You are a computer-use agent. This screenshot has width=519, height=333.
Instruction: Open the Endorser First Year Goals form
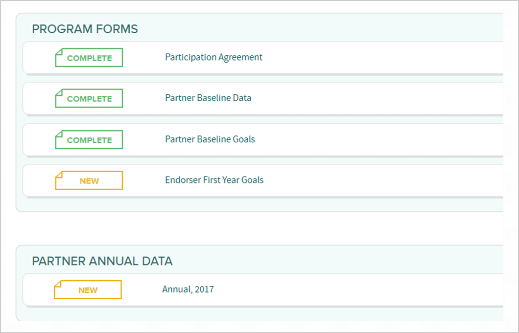tap(214, 180)
